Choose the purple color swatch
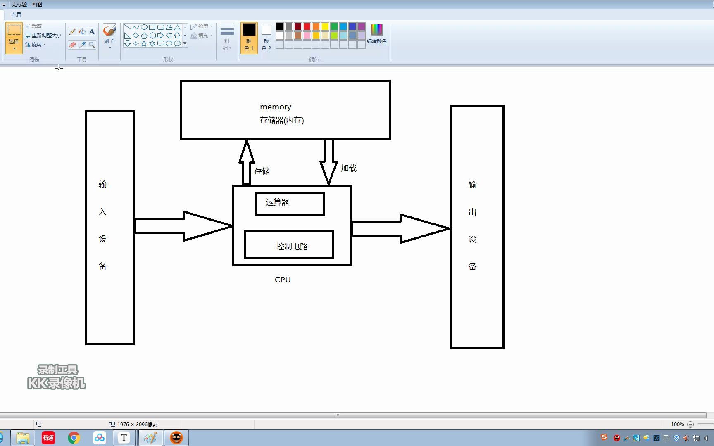 click(362, 26)
